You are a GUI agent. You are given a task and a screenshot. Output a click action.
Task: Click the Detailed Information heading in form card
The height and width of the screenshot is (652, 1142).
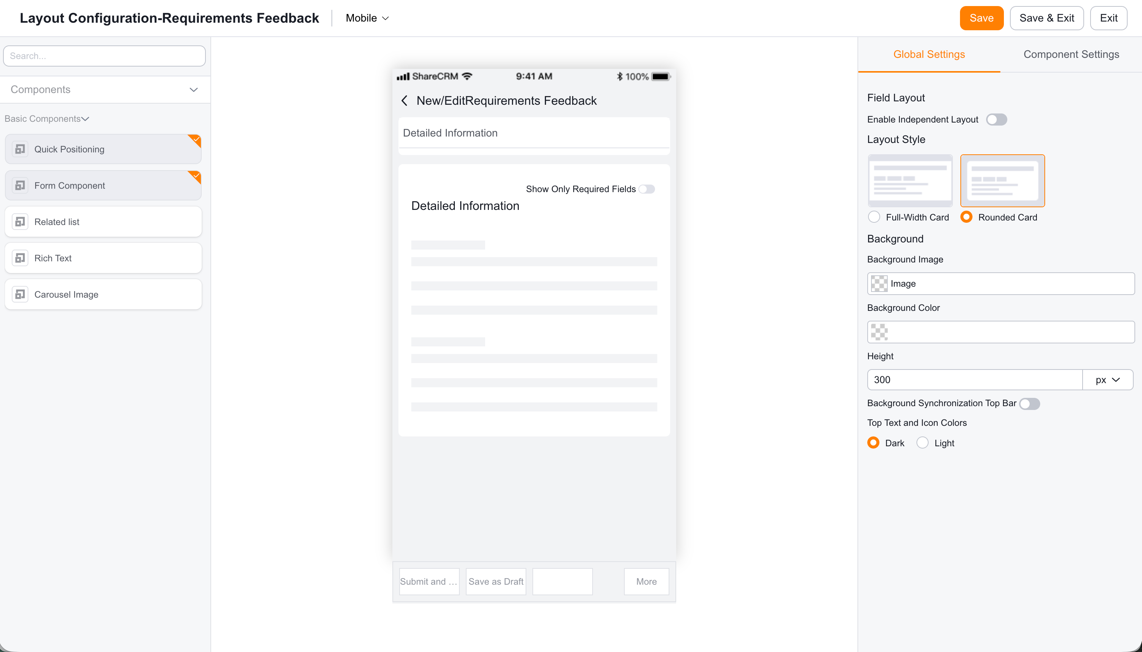point(465,206)
